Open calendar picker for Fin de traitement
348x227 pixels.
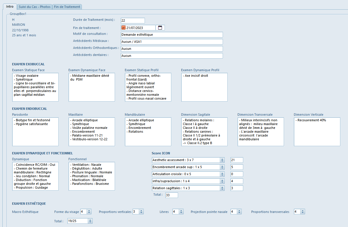(160, 28)
